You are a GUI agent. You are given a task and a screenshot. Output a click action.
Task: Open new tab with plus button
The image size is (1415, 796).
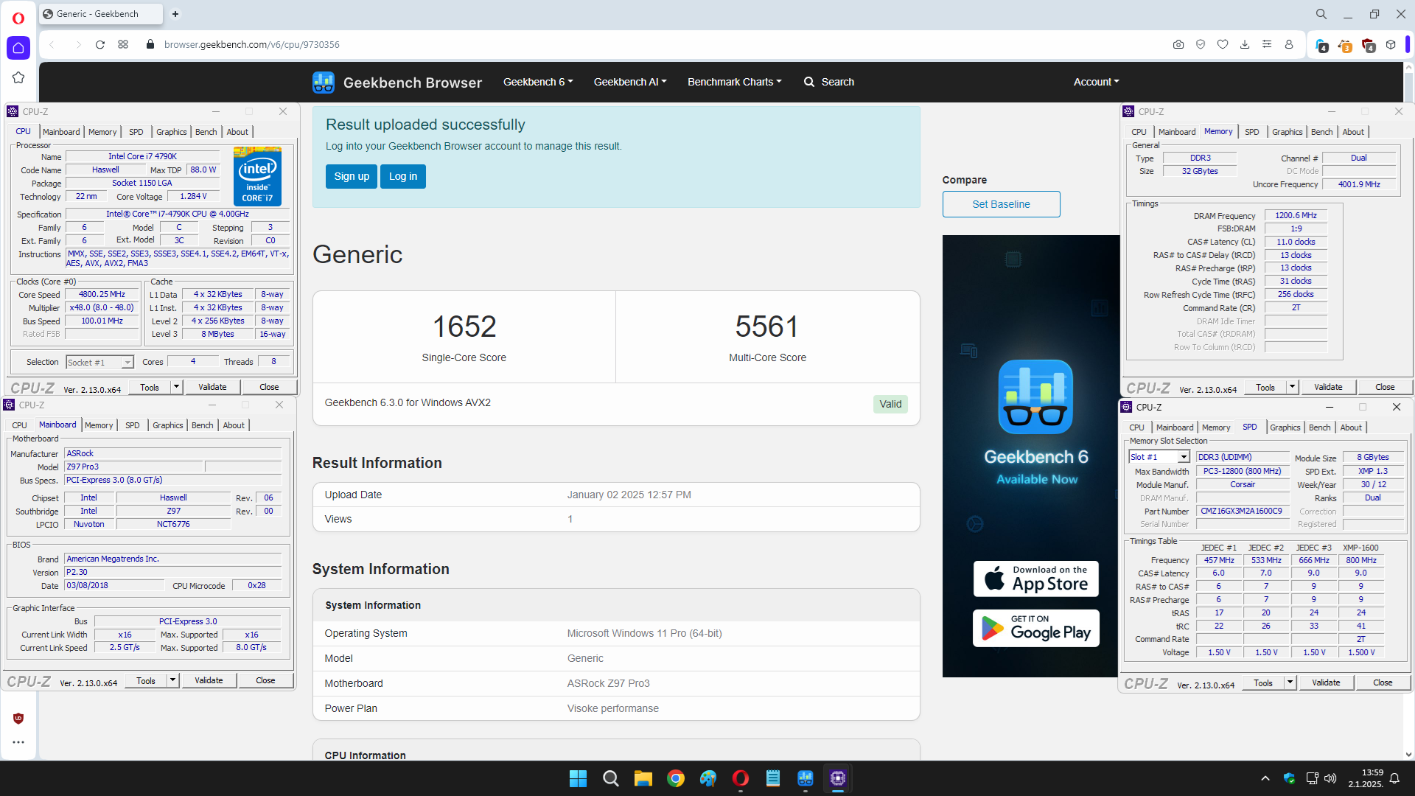coord(175,14)
